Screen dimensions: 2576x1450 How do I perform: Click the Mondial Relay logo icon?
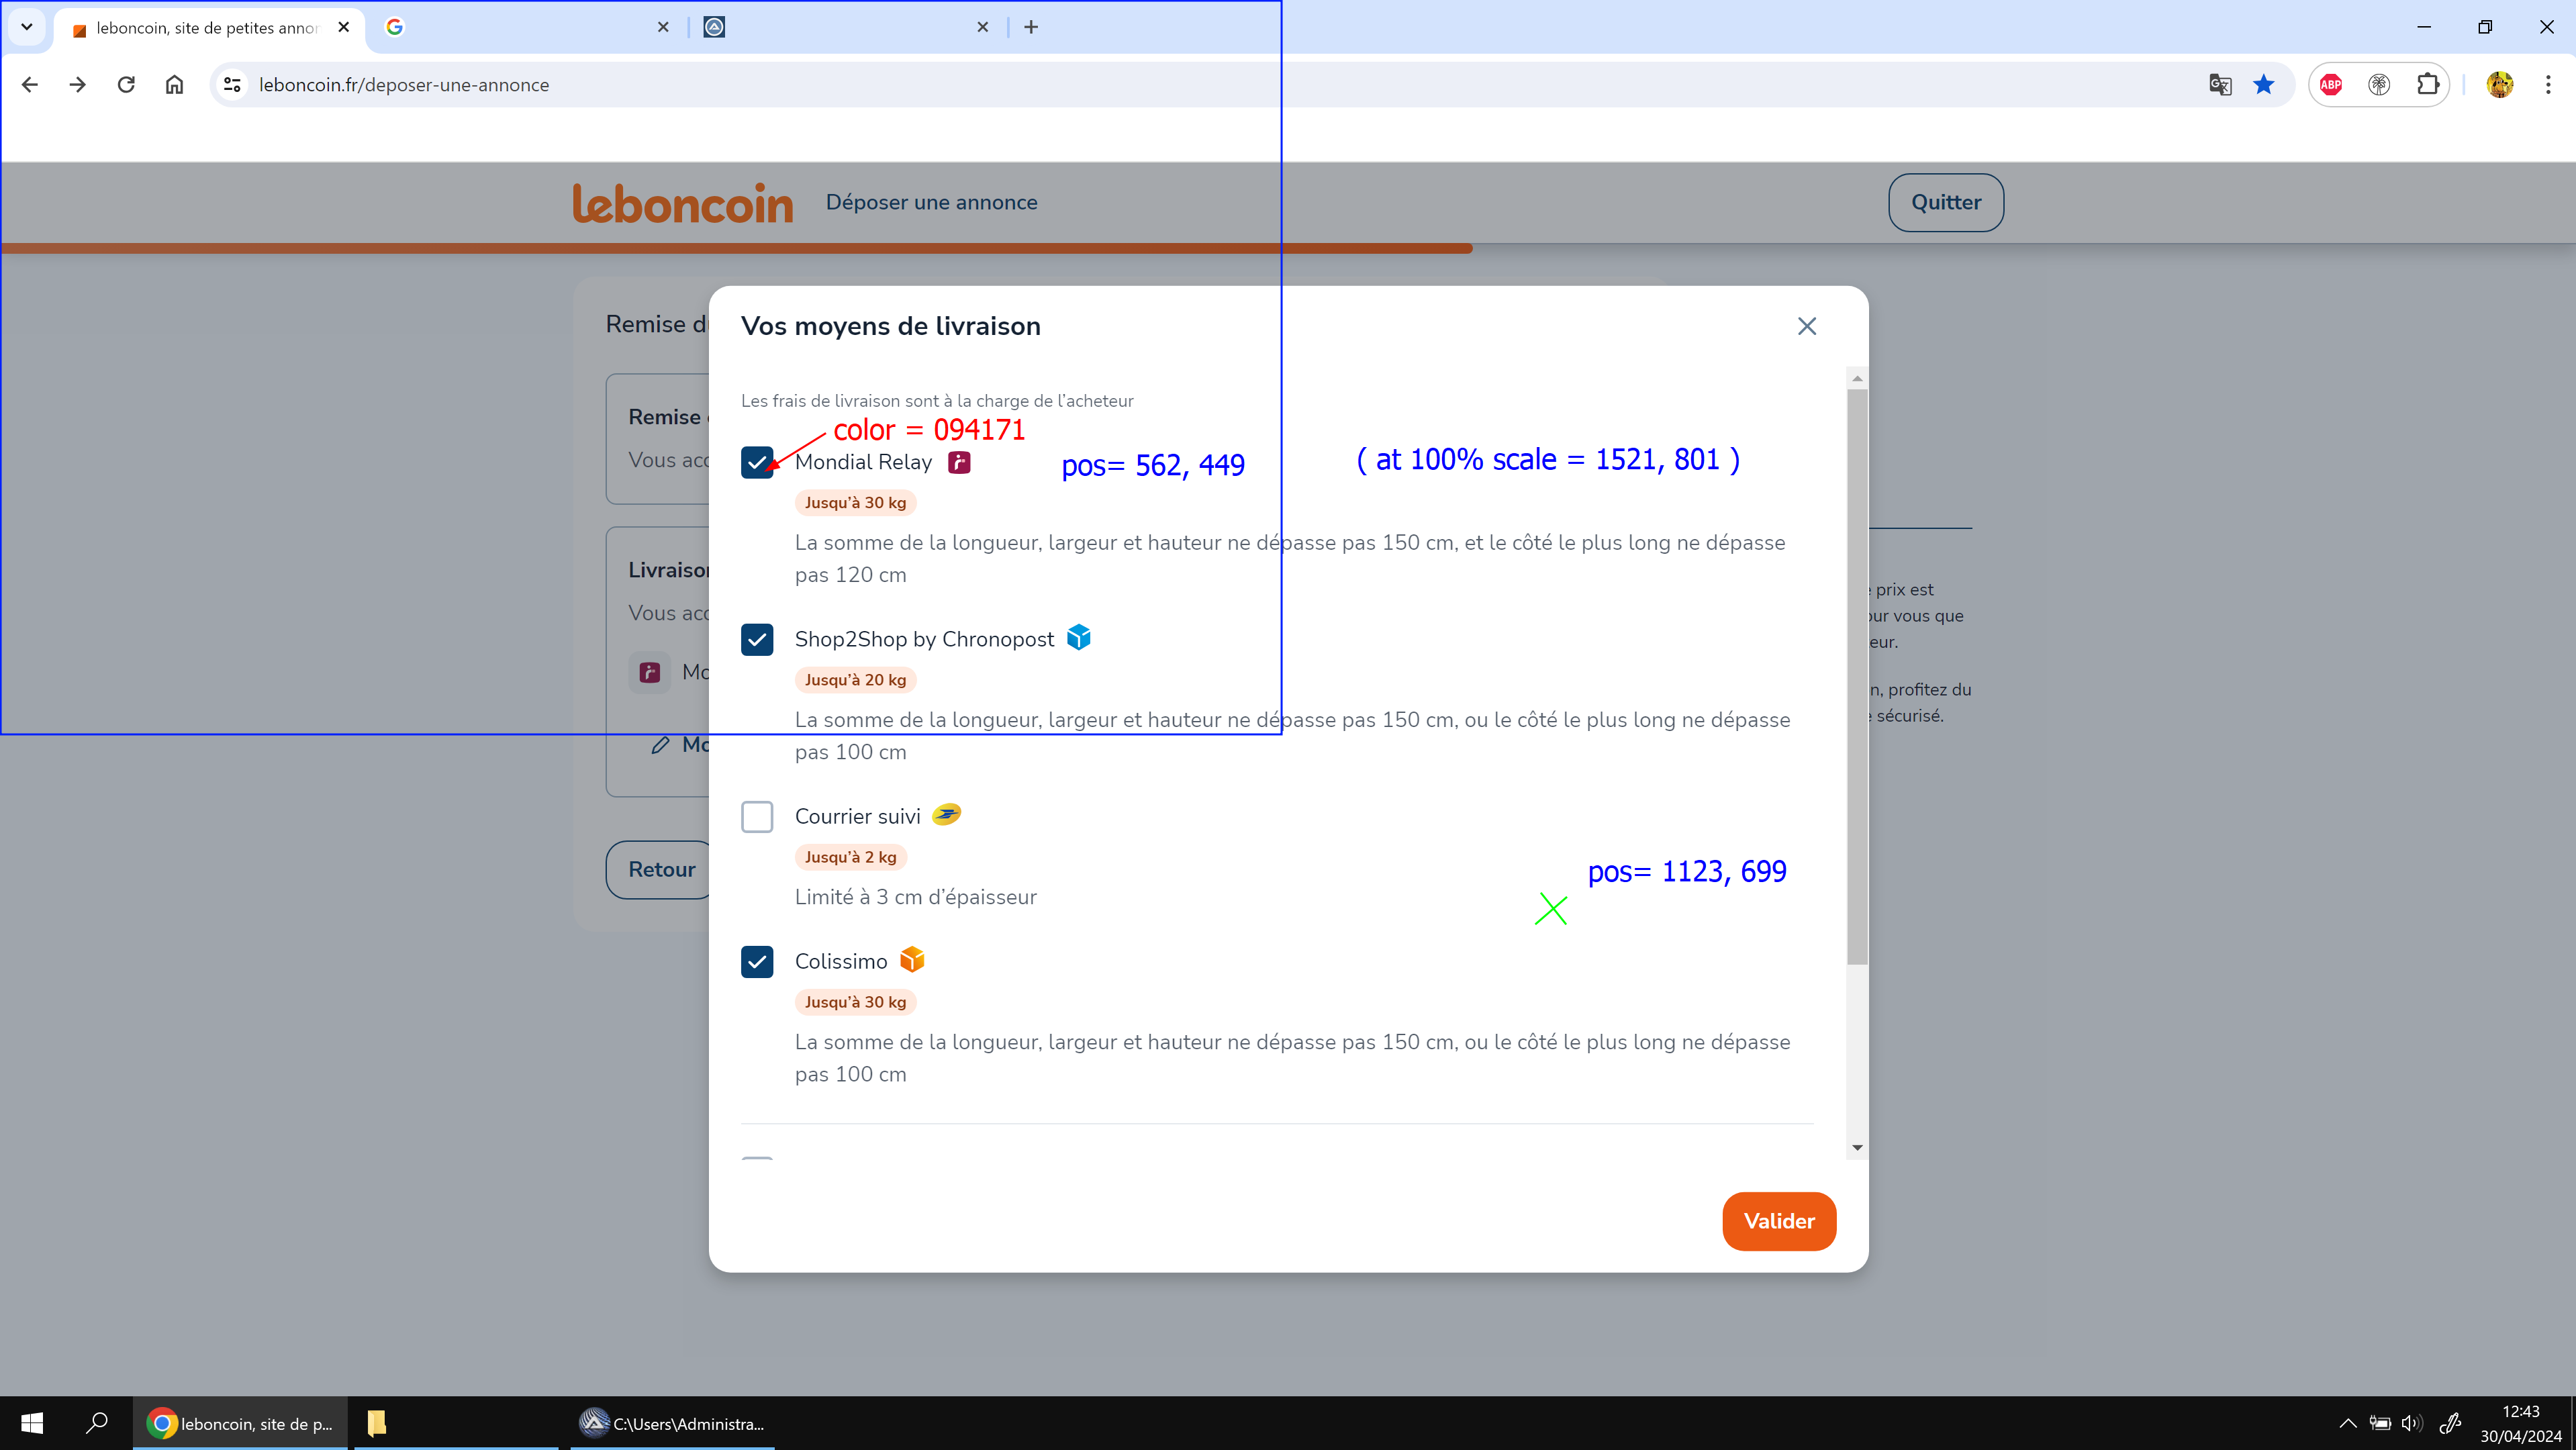click(x=959, y=462)
